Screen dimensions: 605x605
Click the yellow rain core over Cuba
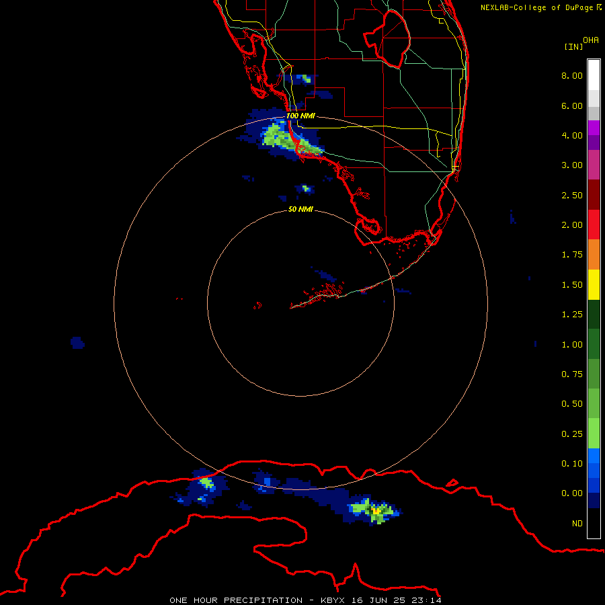(x=376, y=511)
